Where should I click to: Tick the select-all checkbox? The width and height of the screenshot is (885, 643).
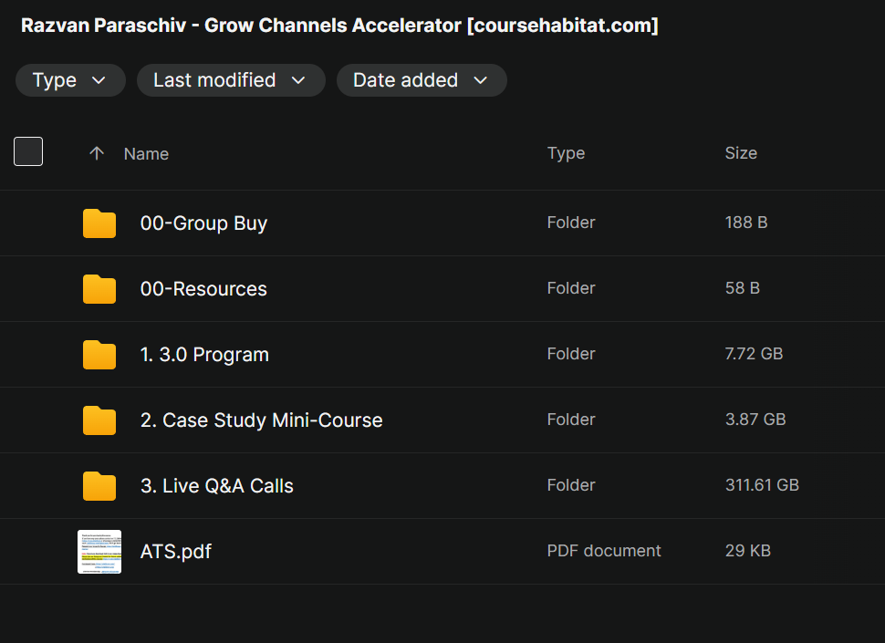pos(28,151)
